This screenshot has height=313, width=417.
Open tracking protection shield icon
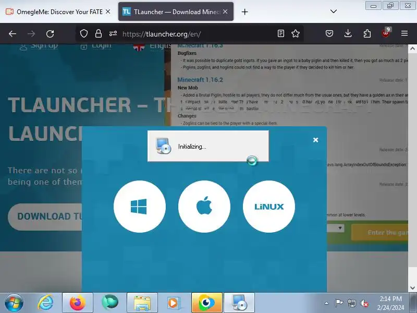[84, 33]
